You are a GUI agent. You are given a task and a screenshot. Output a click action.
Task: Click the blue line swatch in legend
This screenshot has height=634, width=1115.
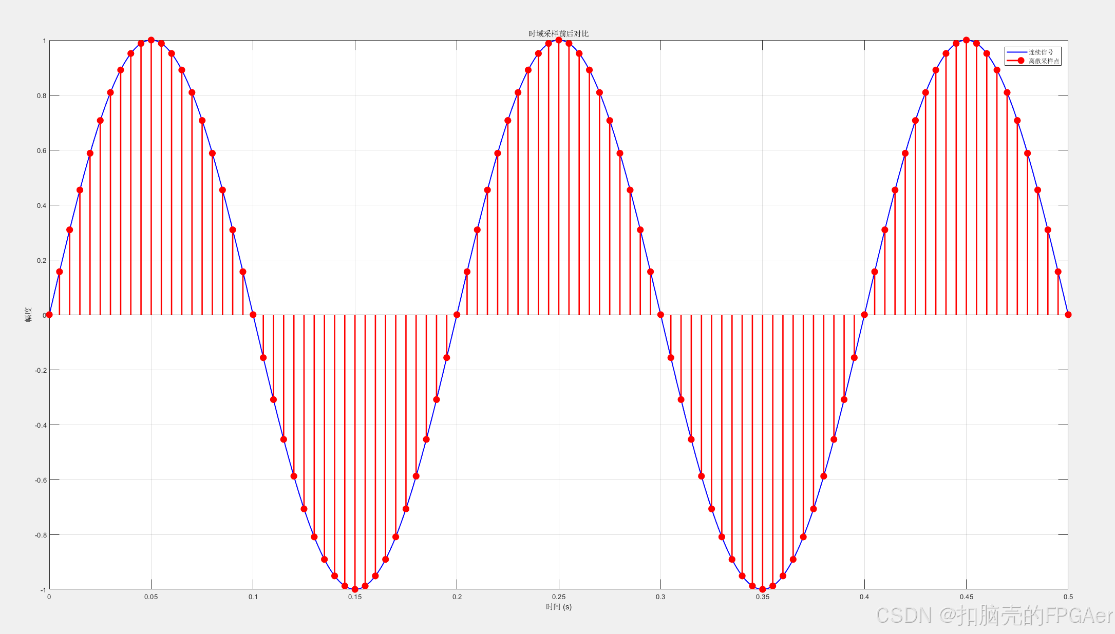pos(1016,52)
